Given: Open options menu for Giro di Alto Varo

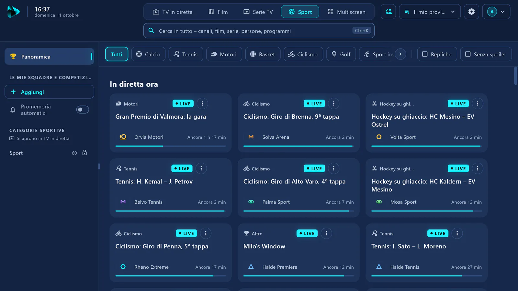Looking at the screenshot, I should pyautogui.click(x=333, y=168).
